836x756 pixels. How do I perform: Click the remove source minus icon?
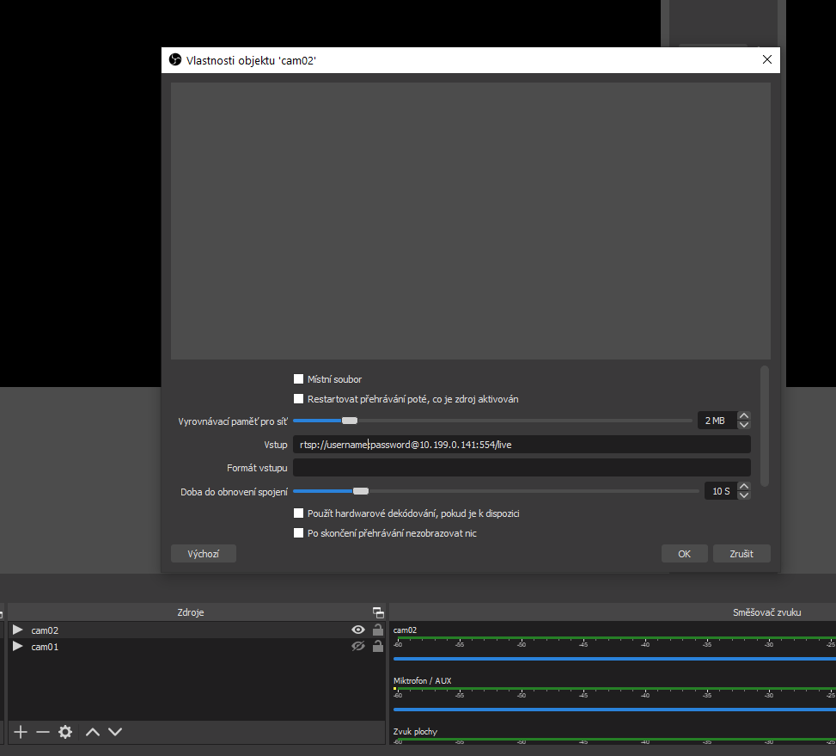43,732
